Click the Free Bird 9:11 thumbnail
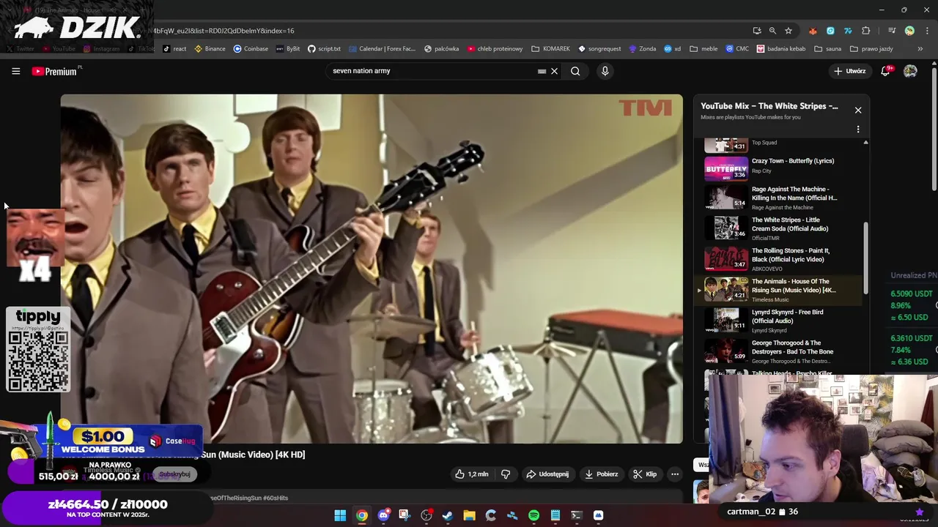938x527 pixels. [725, 320]
